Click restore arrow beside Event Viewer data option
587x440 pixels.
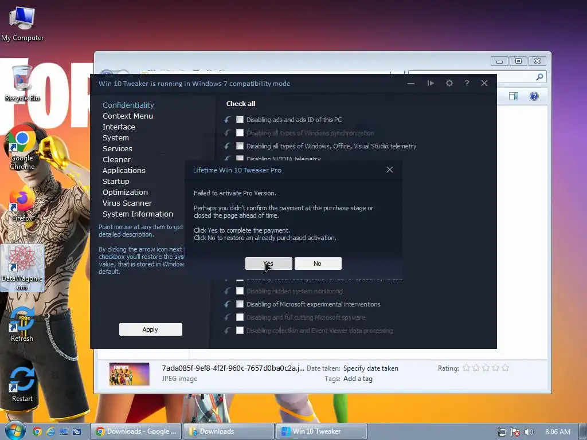[x=227, y=330]
